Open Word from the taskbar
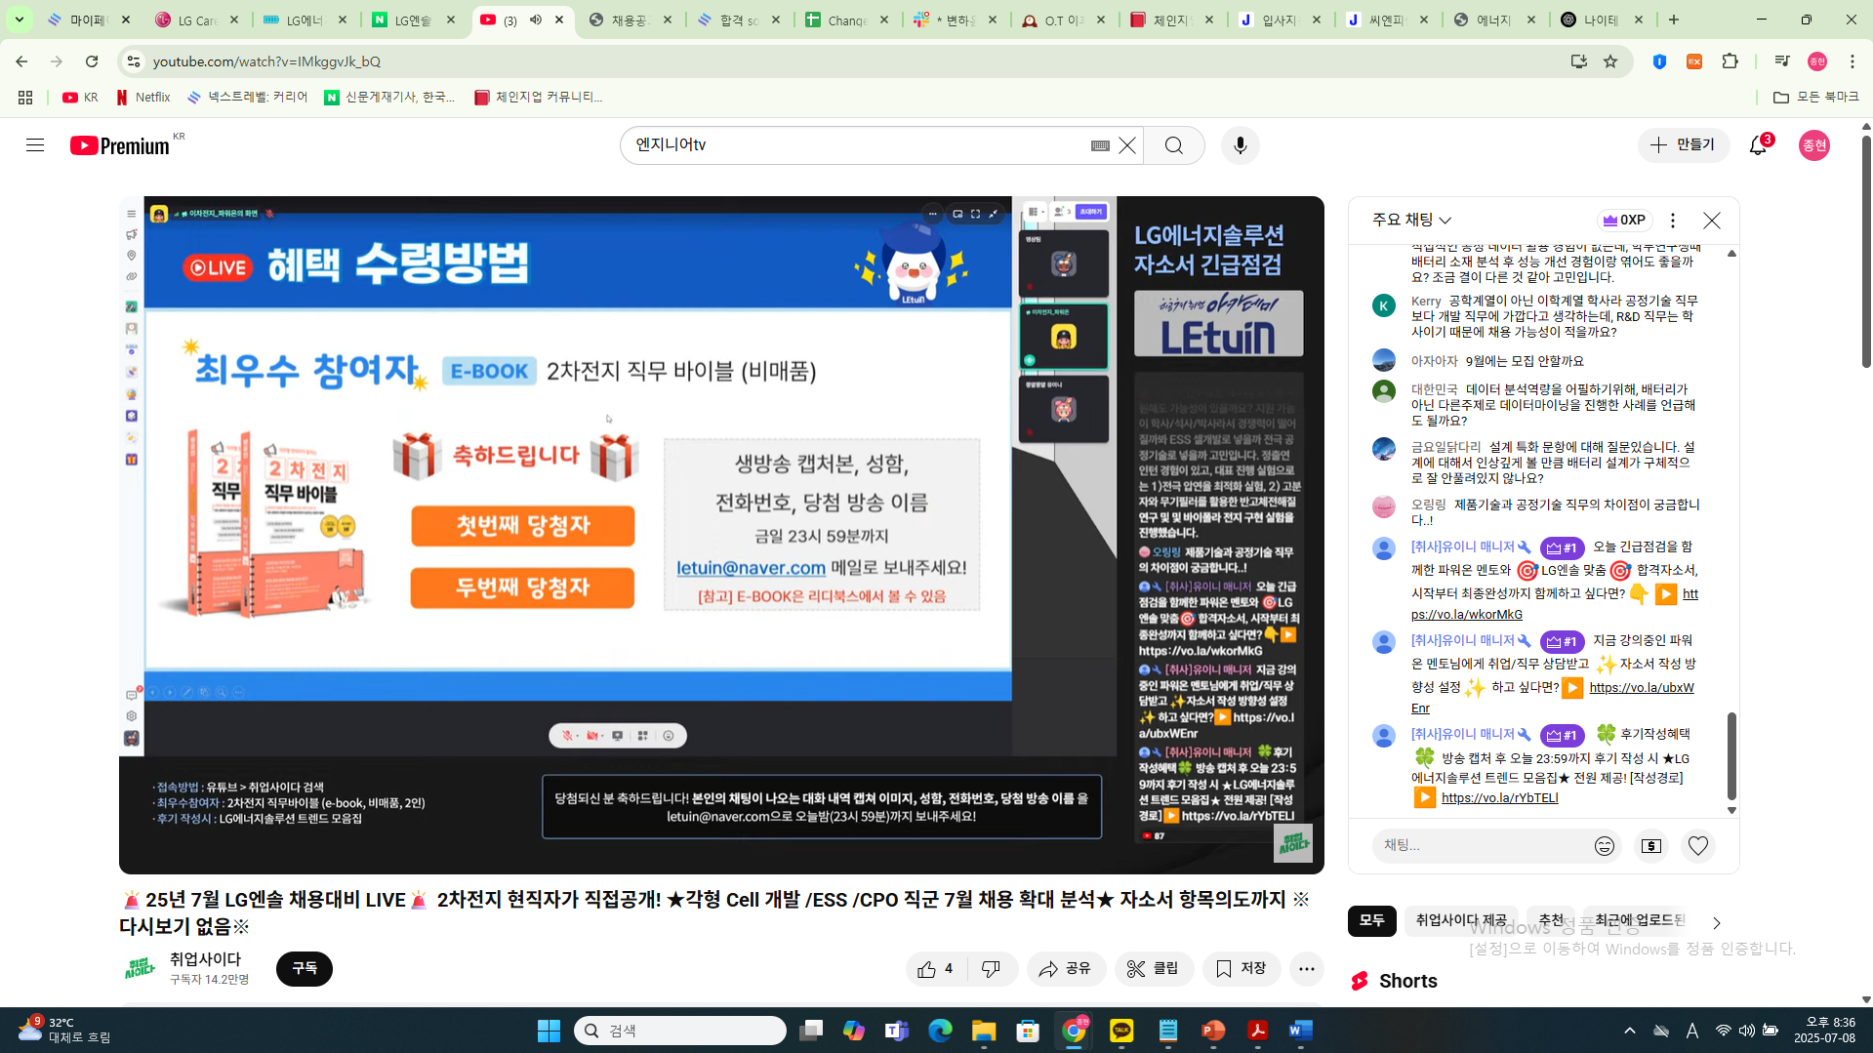Viewport: 1873px width, 1053px height. 1301,1031
